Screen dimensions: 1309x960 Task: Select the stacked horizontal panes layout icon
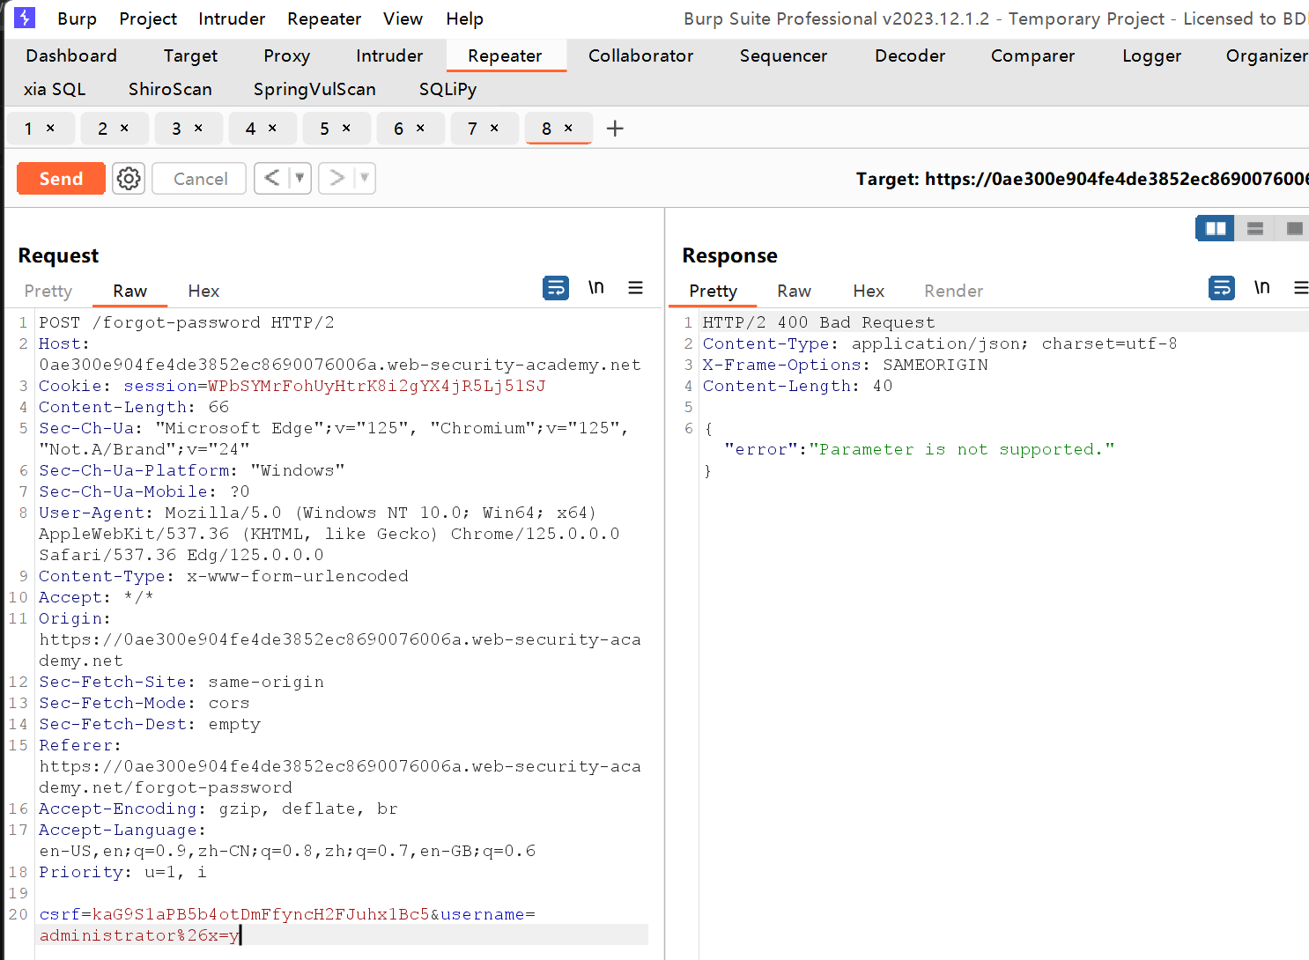[1254, 227]
